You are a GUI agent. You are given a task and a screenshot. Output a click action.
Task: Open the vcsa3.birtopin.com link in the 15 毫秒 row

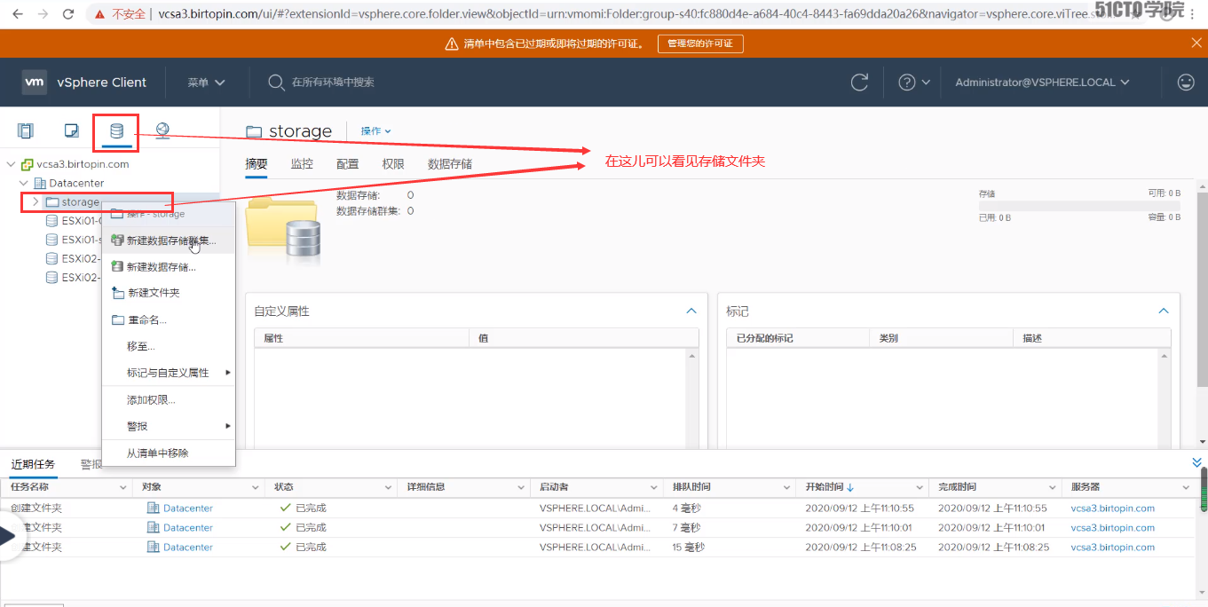pyautogui.click(x=1113, y=548)
